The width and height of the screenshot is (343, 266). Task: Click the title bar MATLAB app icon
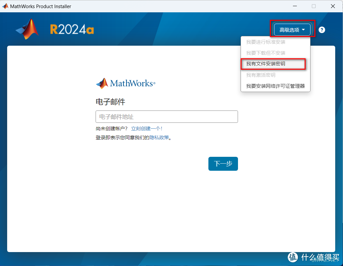pos(5,6)
